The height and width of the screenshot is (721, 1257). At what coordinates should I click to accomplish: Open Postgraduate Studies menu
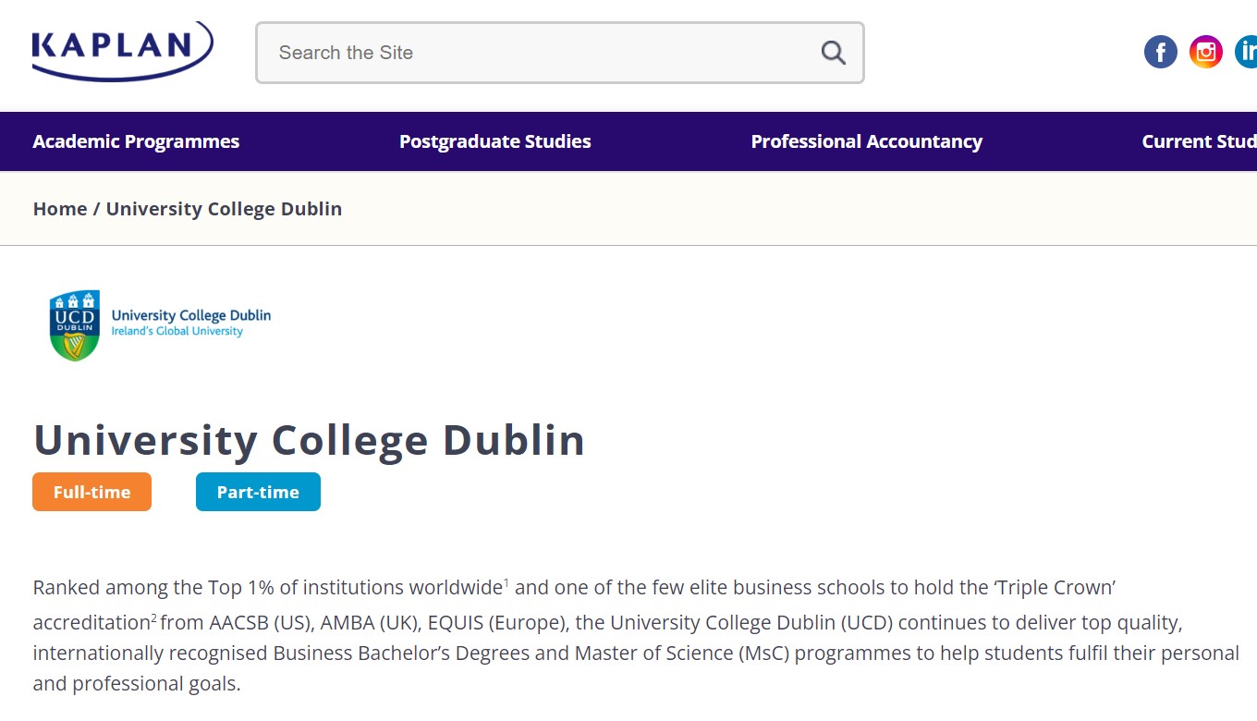point(494,141)
